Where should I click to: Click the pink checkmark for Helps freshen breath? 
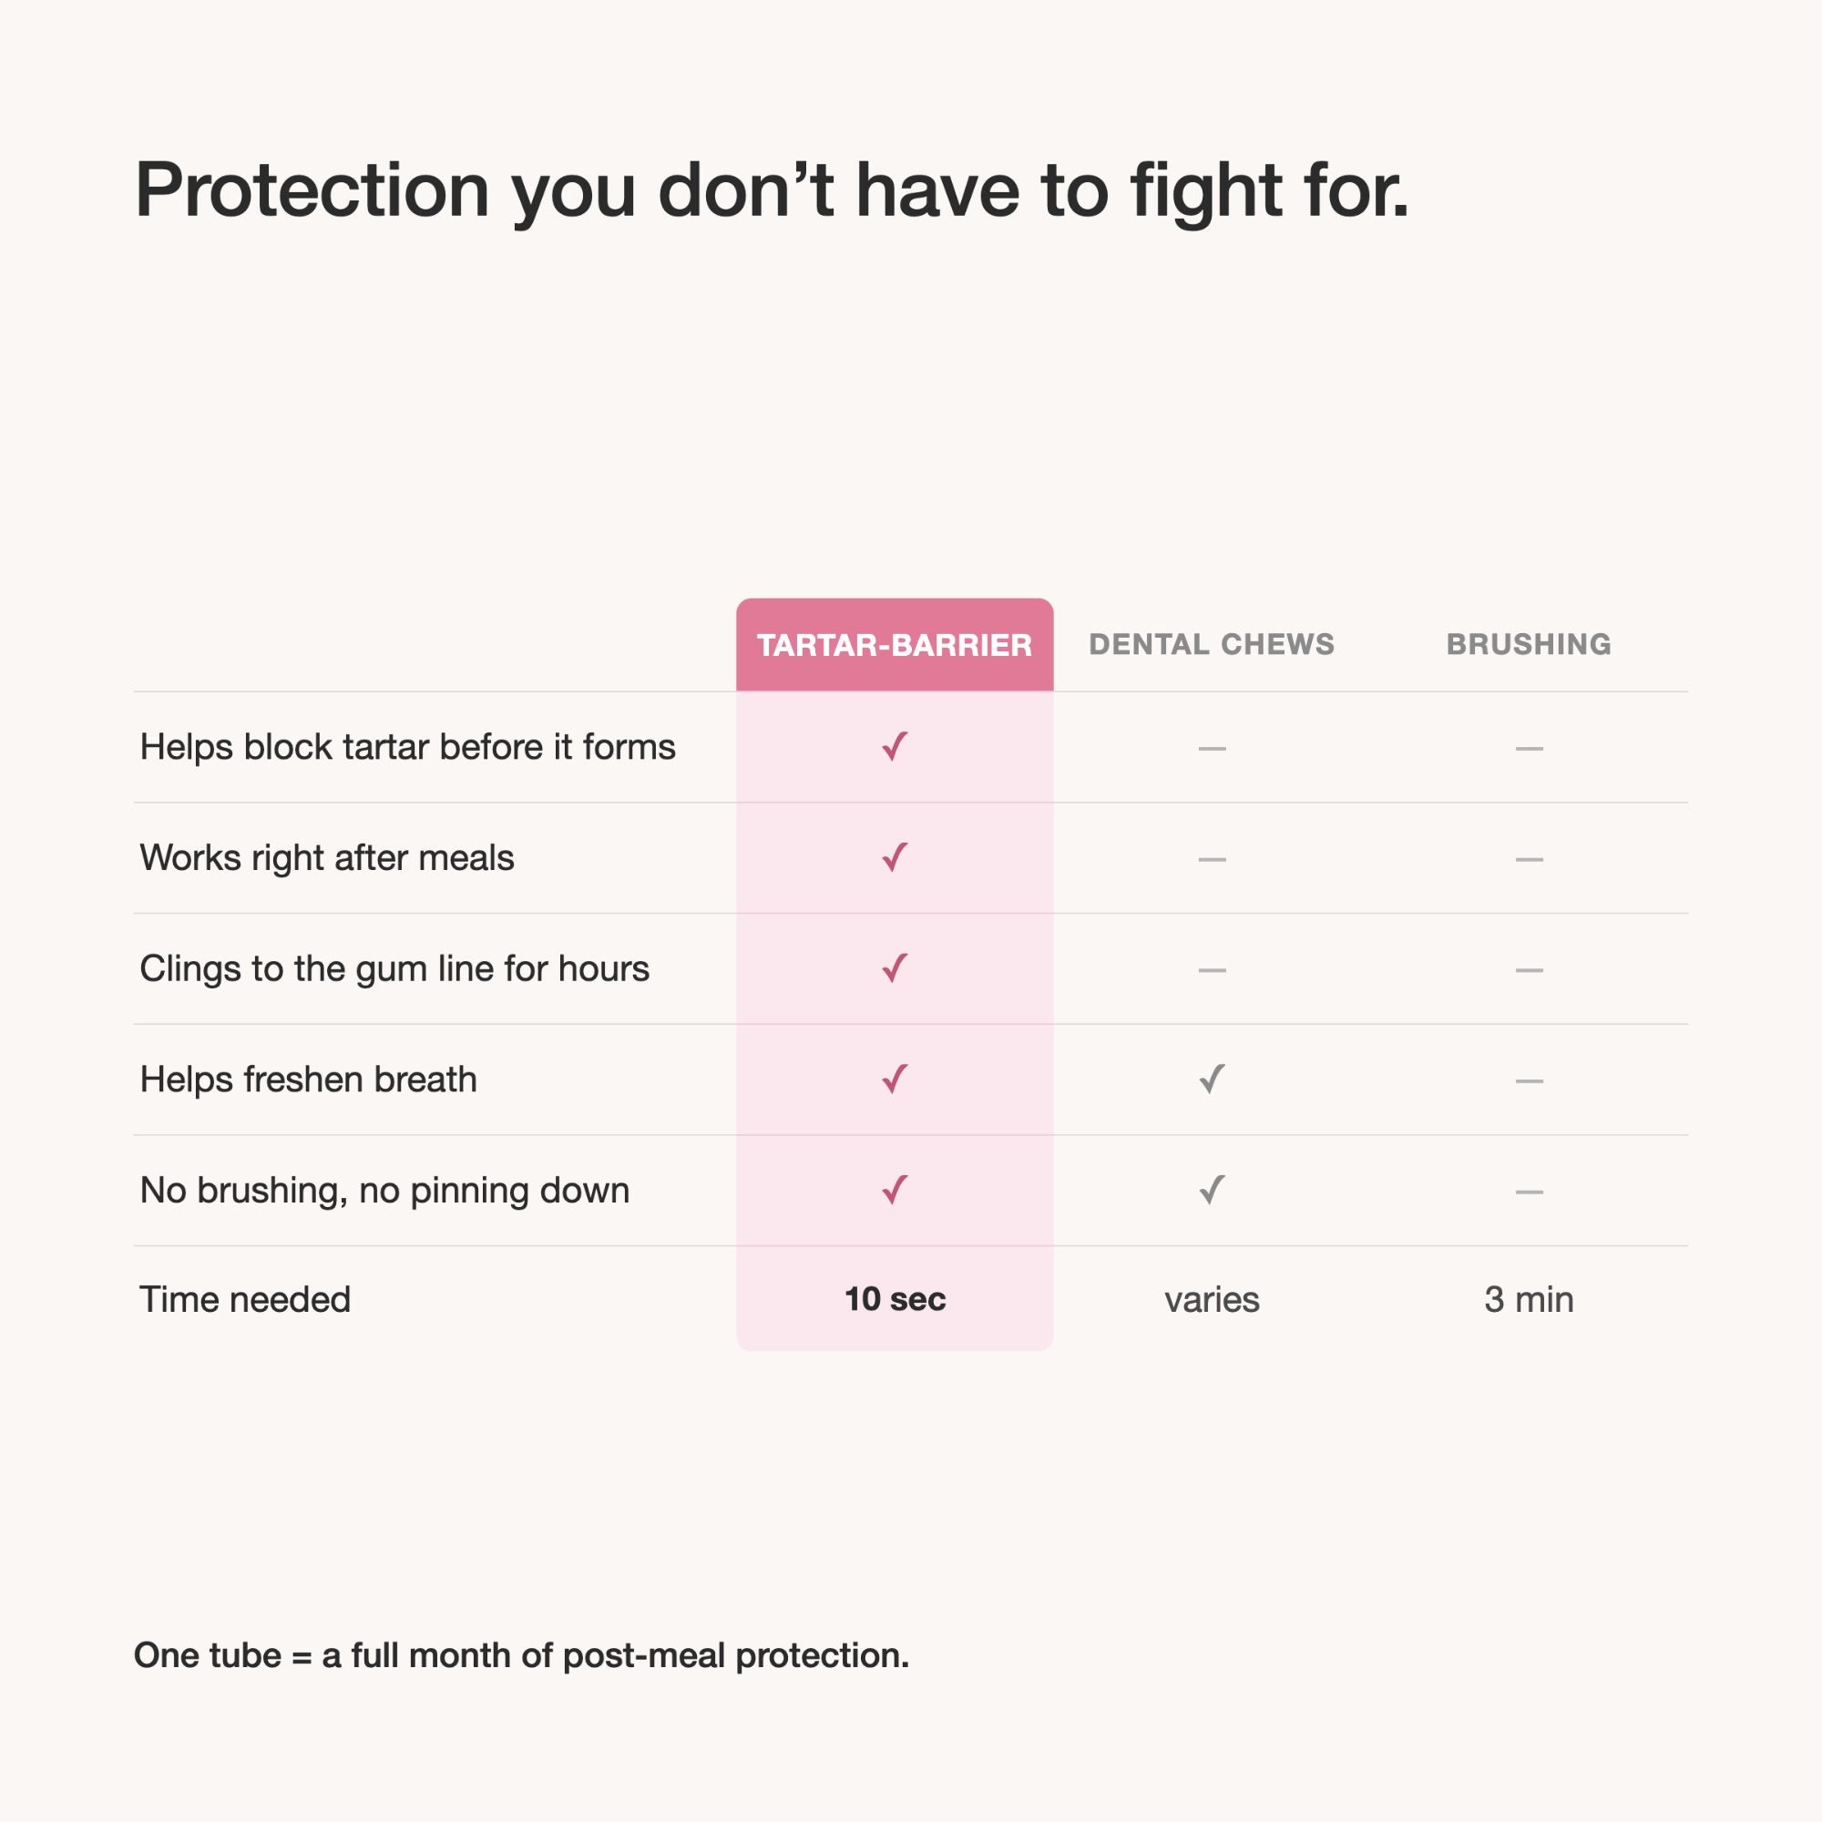coord(895,1079)
